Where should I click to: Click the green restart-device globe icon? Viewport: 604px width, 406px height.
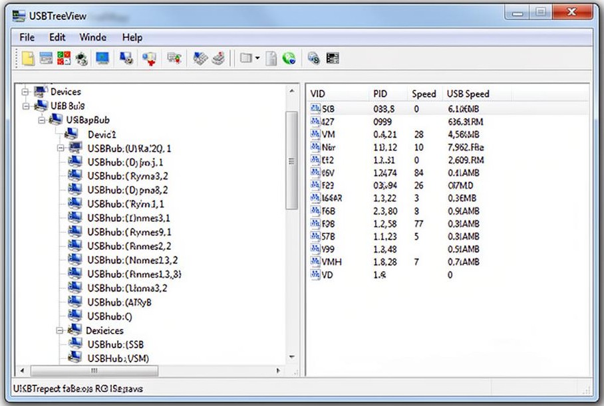click(x=289, y=58)
